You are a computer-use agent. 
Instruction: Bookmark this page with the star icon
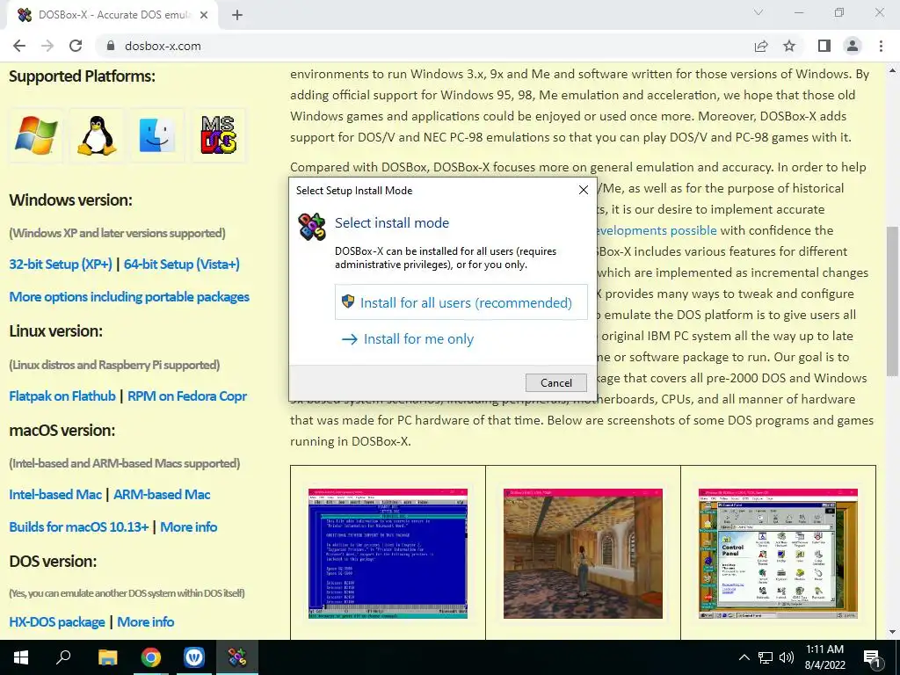[x=789, y=46]
